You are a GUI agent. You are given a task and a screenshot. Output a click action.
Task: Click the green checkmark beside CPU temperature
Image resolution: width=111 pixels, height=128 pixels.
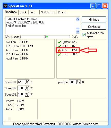click(59, 46)
